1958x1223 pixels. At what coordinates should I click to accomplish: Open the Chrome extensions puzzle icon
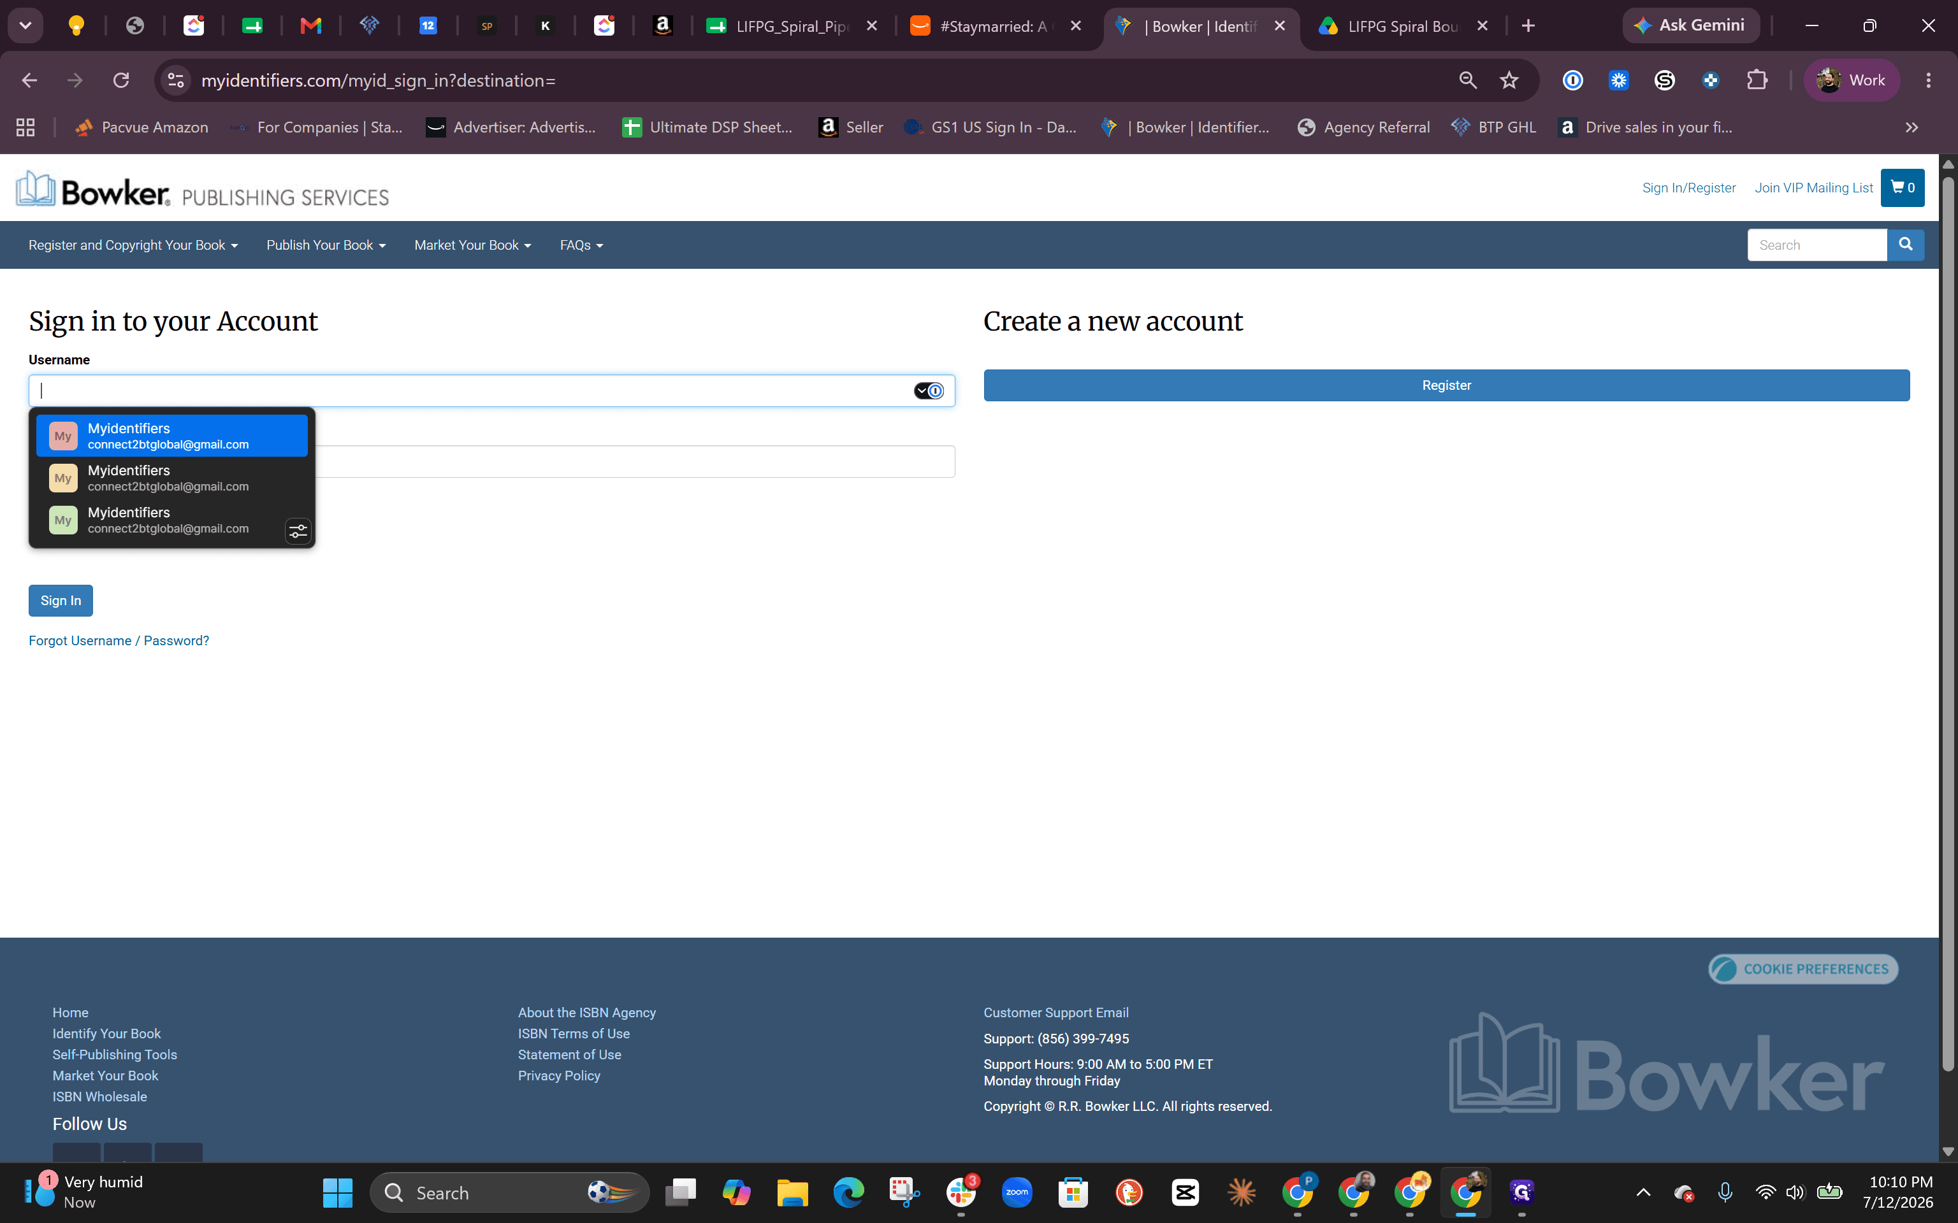(1757, 80)
